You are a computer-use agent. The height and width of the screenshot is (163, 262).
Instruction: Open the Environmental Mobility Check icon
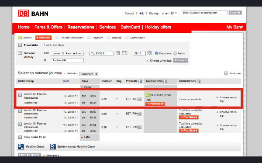53,147
